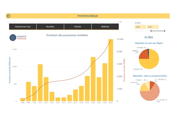This screenshot has height=117, width=176.
Task: Click the En 2023 heading
Action: (149, 37)
